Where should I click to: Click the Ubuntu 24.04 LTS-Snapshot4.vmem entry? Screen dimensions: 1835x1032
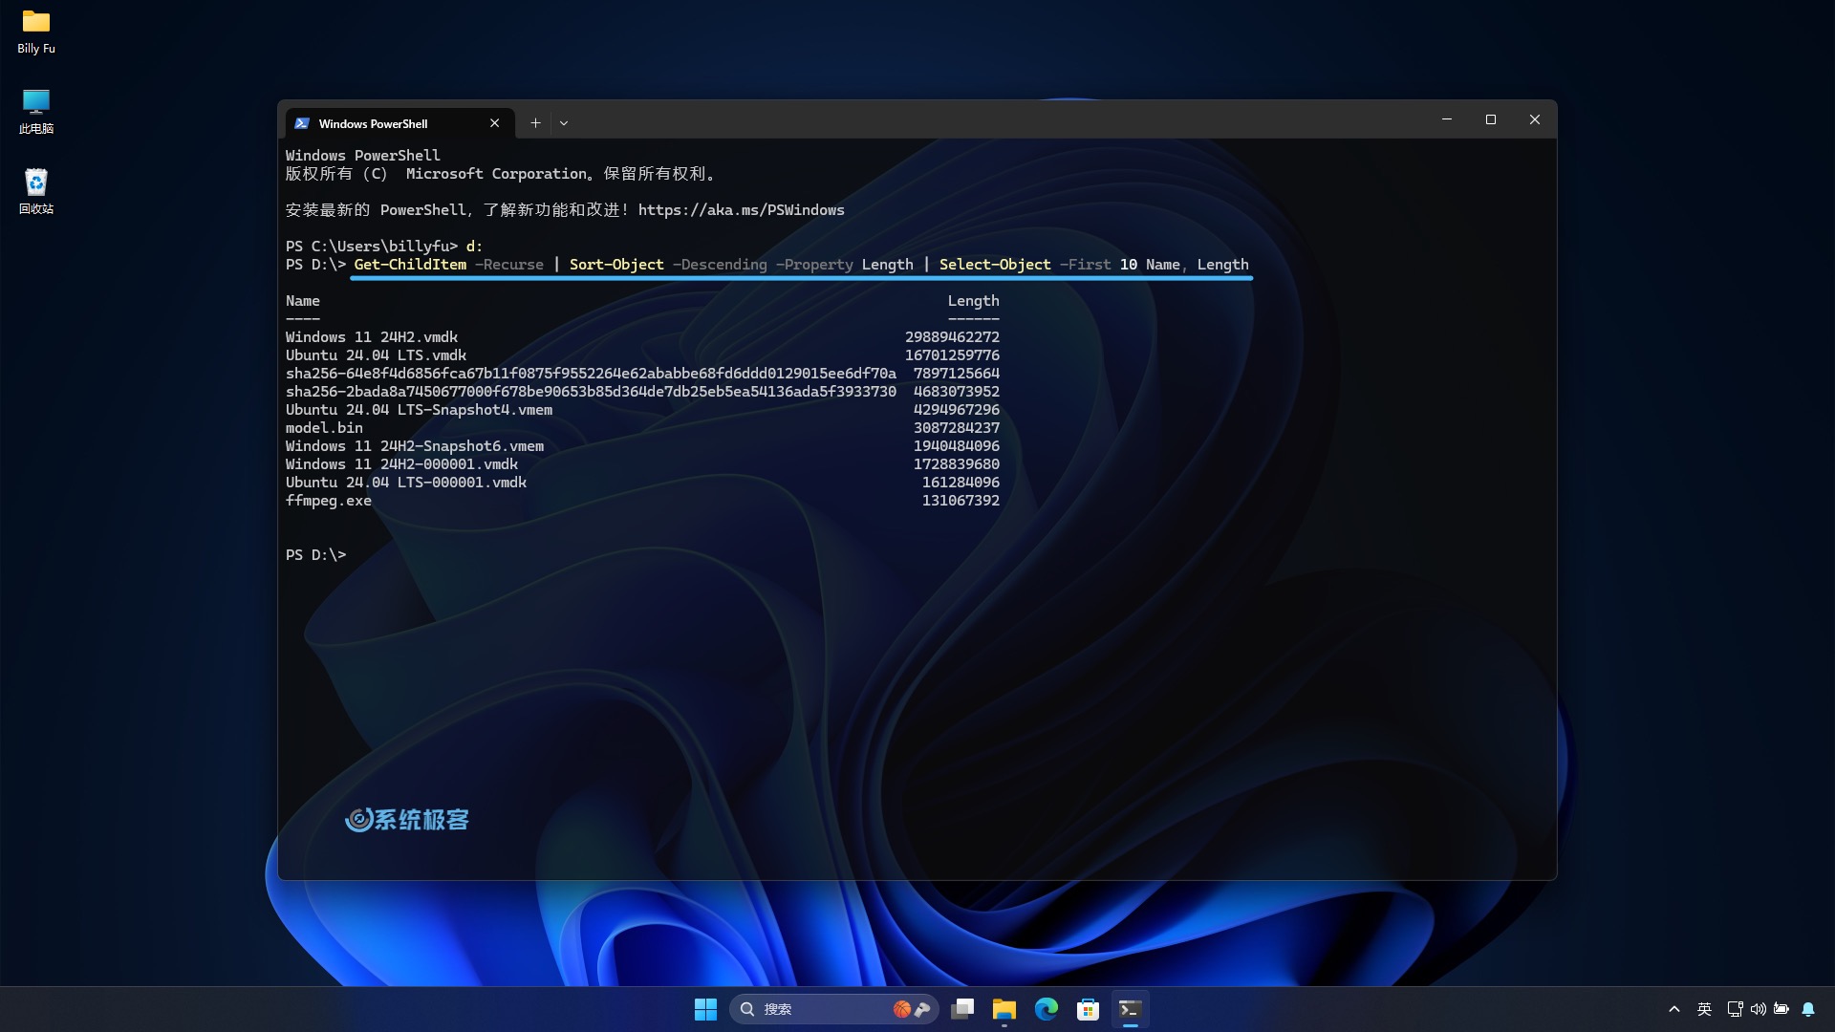(x=419, y=410)
